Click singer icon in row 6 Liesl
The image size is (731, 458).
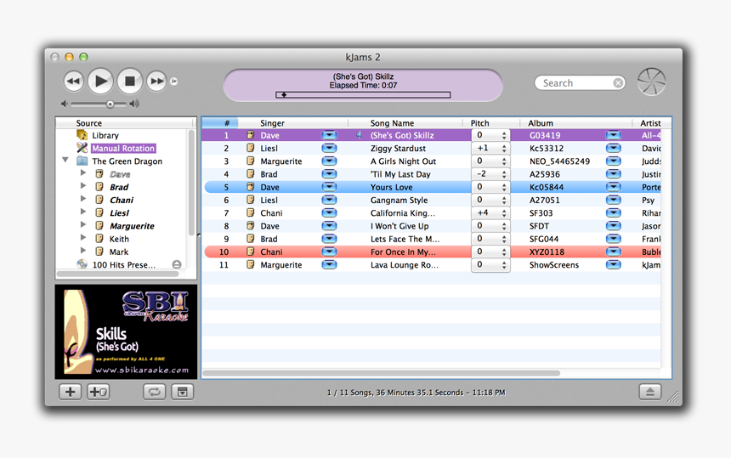pyautogui.click(x=251, y=200)
